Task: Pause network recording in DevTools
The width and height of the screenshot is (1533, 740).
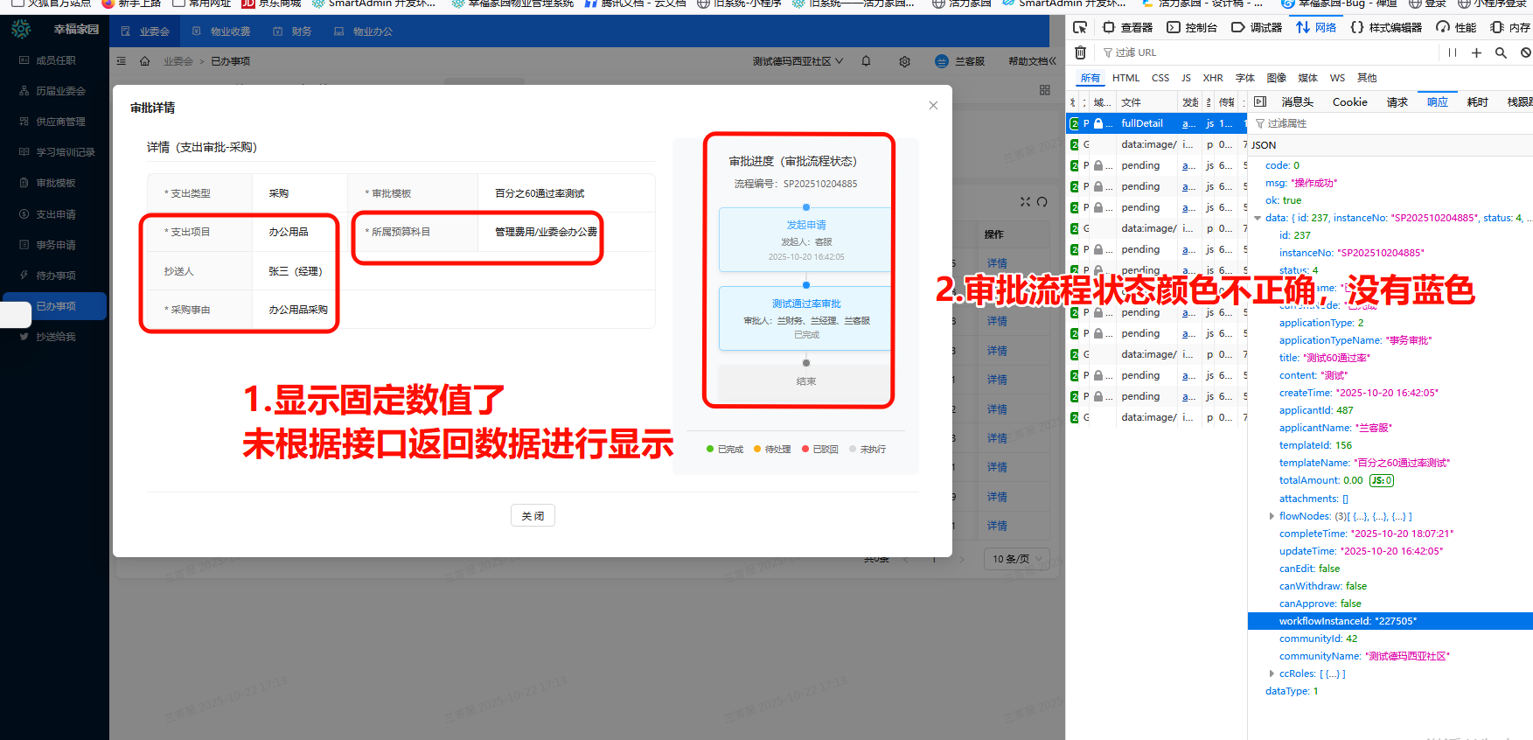Action: pos(1452,52)
